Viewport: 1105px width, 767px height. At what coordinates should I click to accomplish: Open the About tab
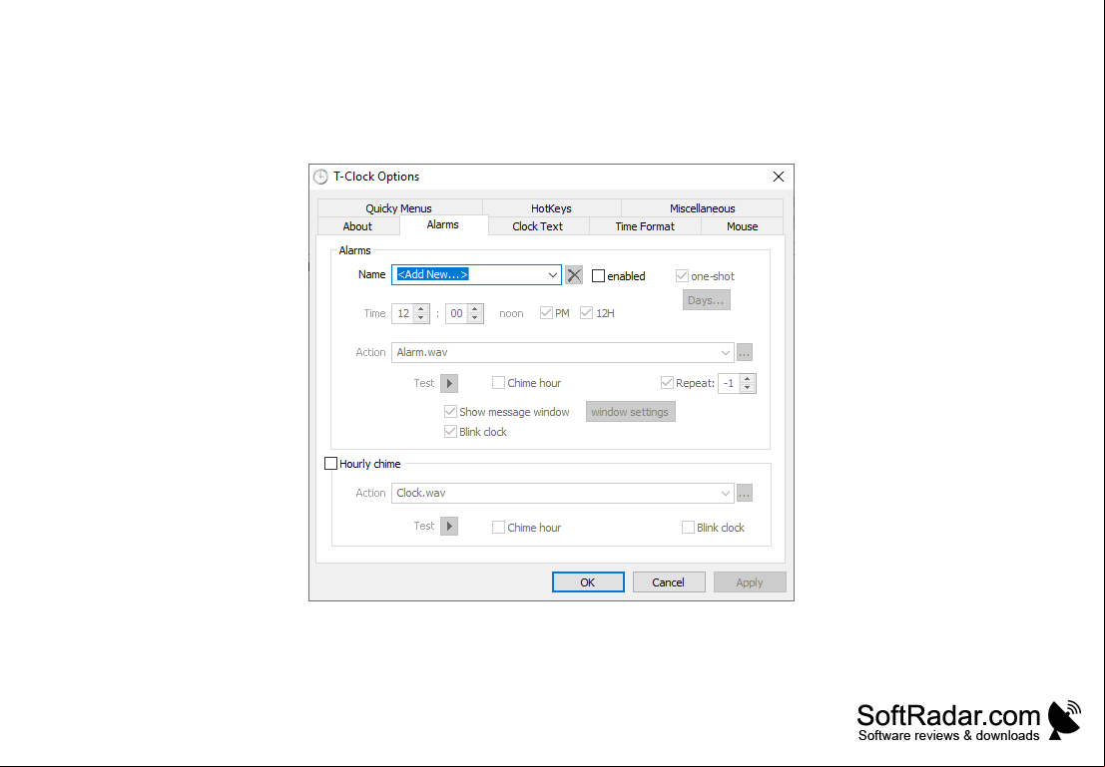click(x=357, y=226)
